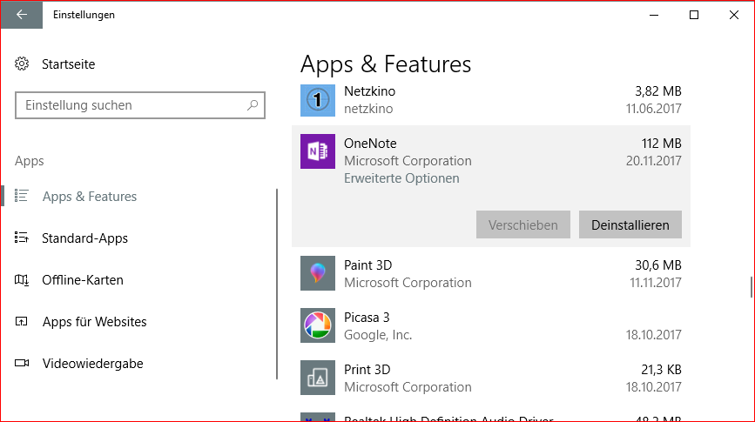Click the Apps & Features page heading
This screenshot has height=422, width=755.
coord(386,64)
